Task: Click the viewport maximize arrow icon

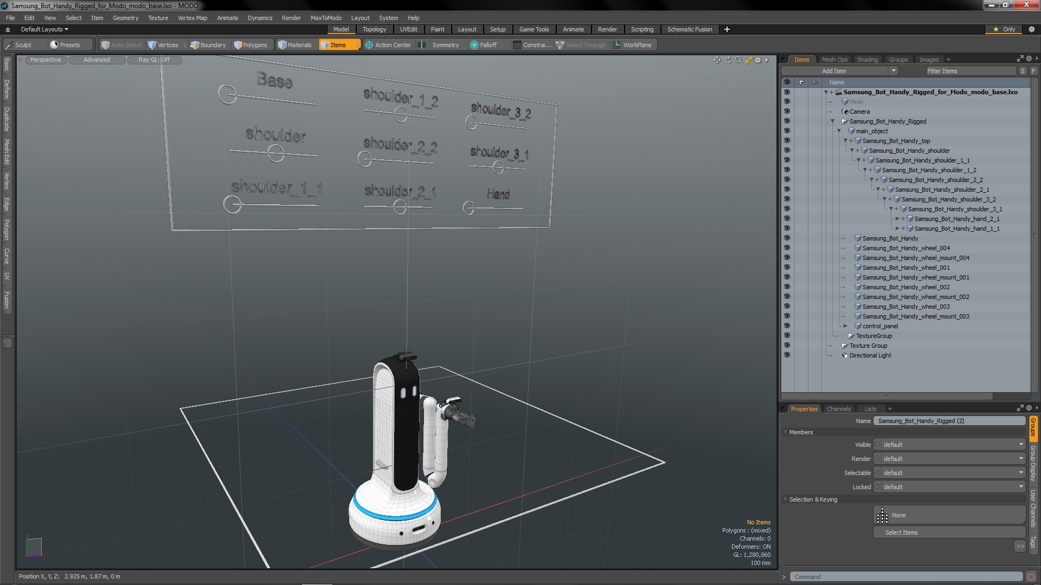Action: pyautogui.click(x=749, y=60)
